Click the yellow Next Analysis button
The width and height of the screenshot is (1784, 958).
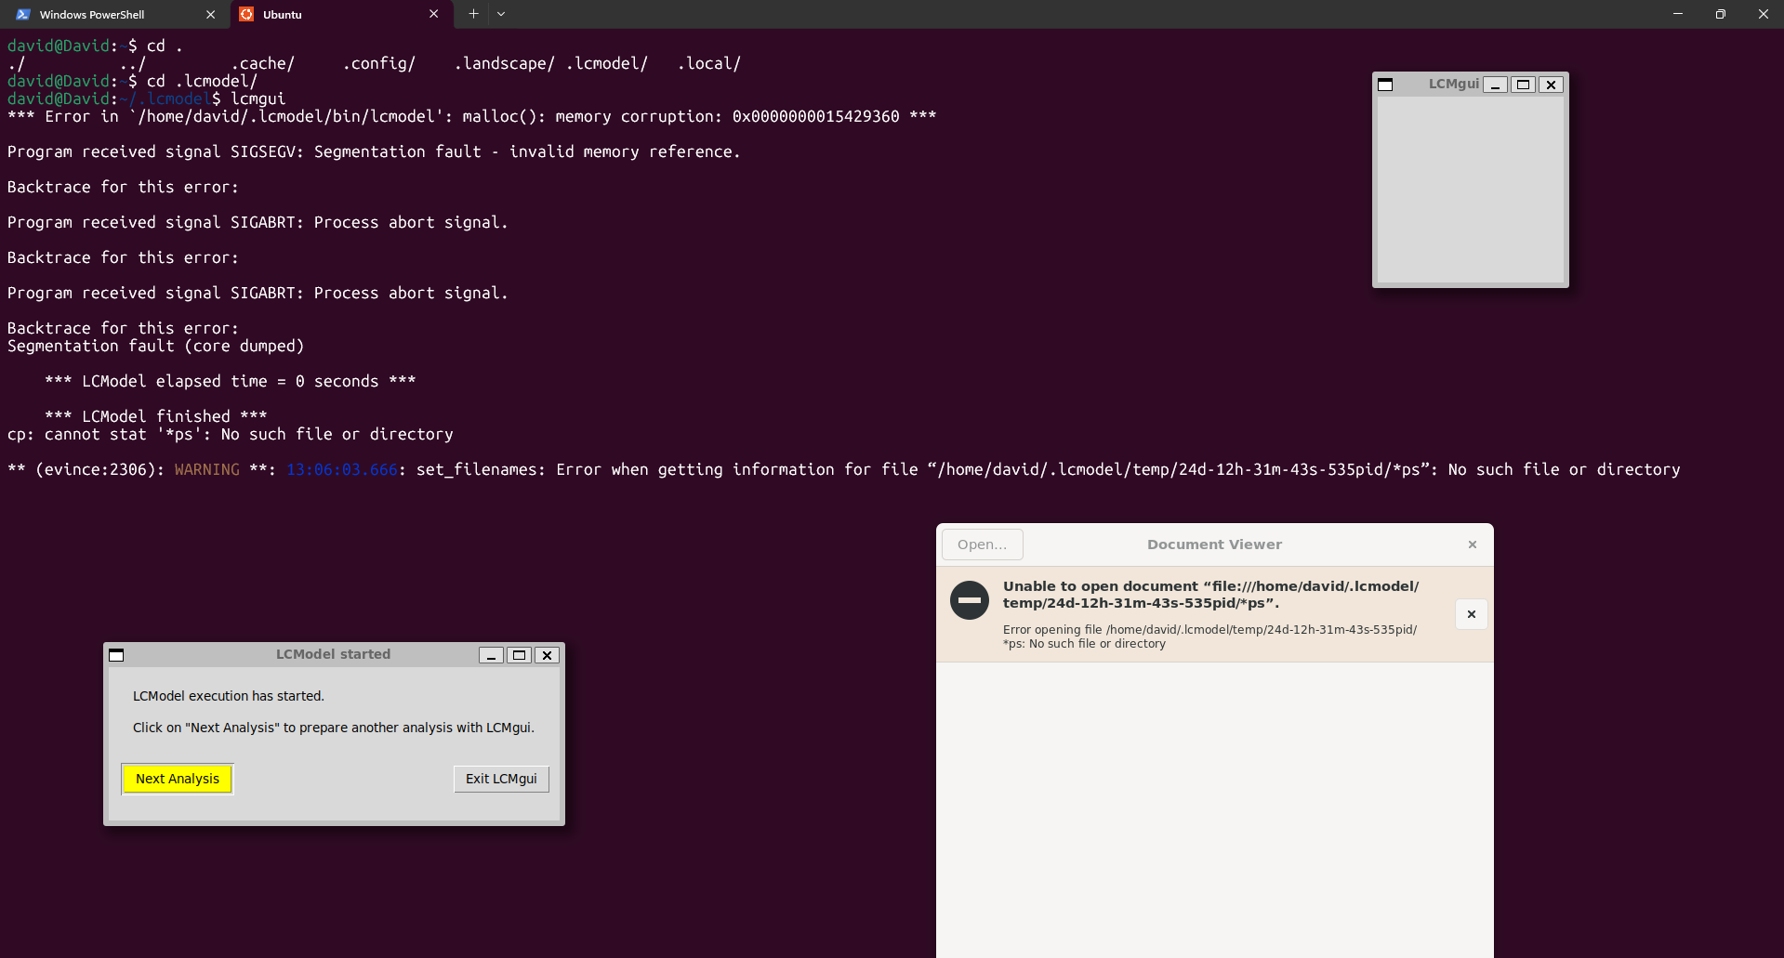(177, 779)
